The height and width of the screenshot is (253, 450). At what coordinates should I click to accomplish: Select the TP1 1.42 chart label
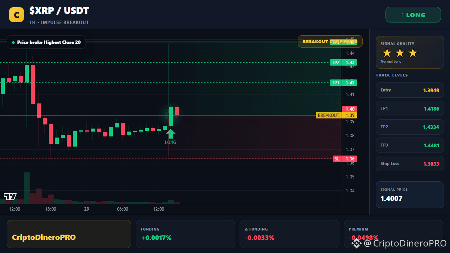[343, 83]
